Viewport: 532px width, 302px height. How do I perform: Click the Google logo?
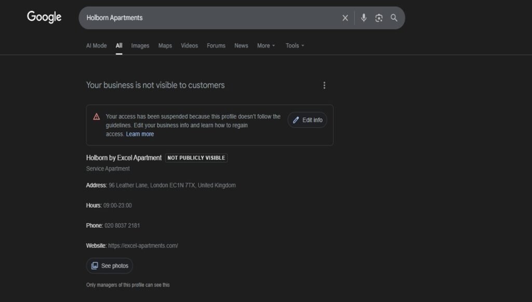coord(44,17)
